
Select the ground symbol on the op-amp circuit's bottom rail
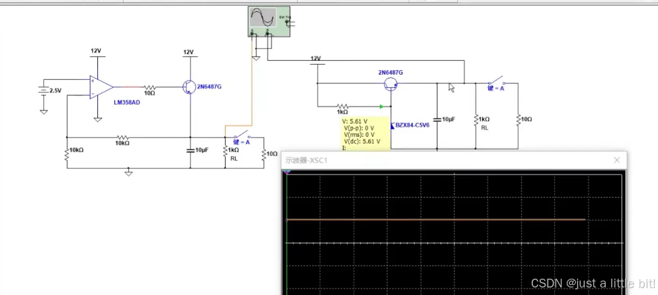[x=129, y=173]
